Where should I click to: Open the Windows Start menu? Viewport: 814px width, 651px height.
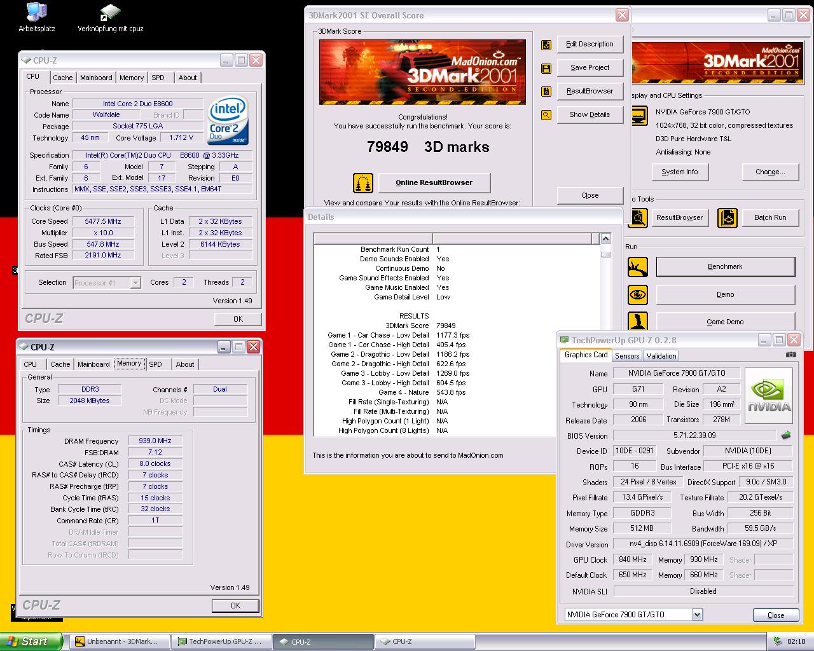31,641
